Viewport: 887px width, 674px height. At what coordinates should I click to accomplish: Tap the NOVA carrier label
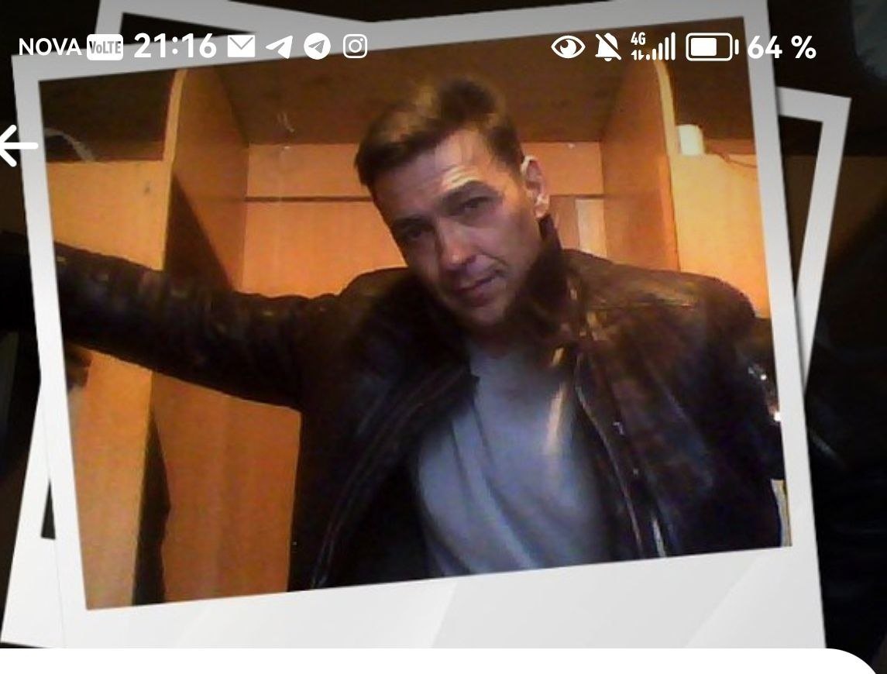point(50,47)
